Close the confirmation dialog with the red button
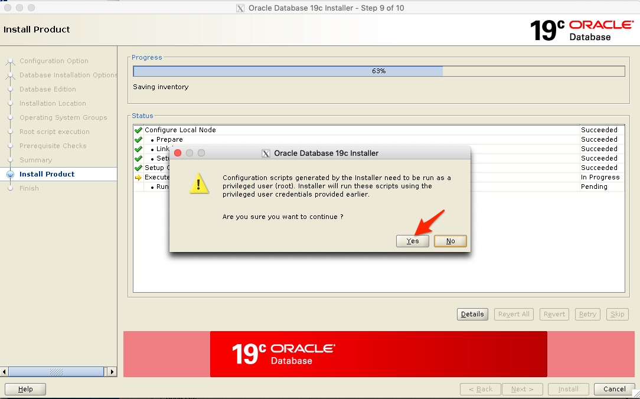 [x=178, y=153]
